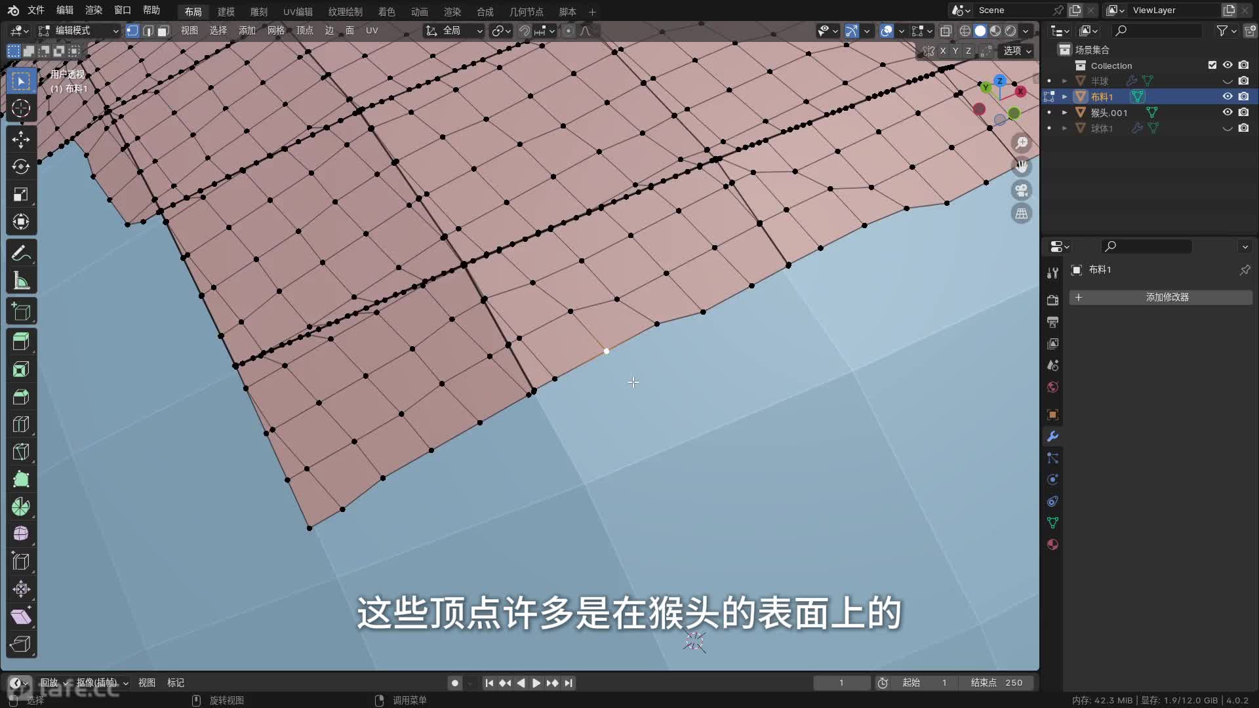Click the 结束点 frame field
The height and width of the screenshot is (708, 1259).
(997, 682)
